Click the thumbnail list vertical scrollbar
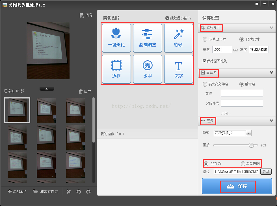The image size is (277, 206). pyautogui.click(x=94, y=120)
